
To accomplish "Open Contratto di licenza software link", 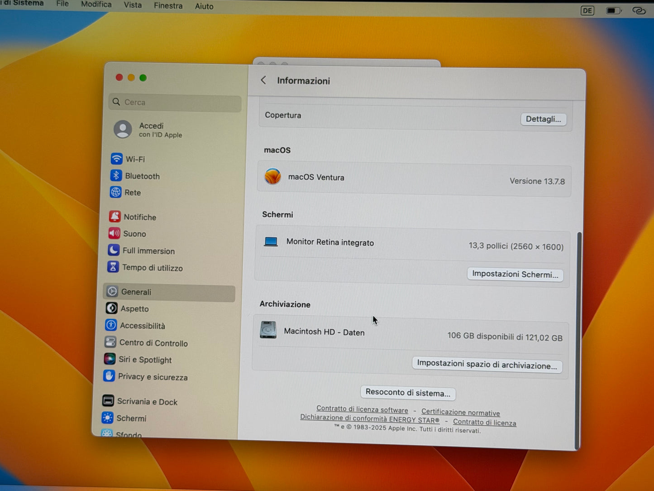I will click(362, 409).
